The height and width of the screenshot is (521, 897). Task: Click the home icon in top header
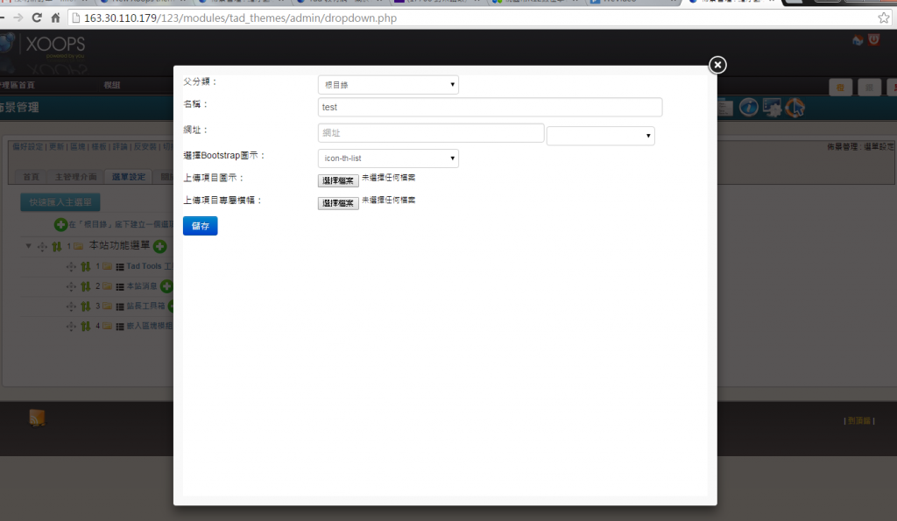[859, 39]
